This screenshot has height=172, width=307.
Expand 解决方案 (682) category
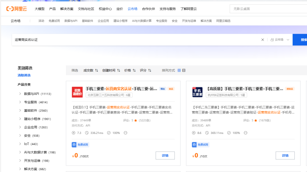click(x=20, y=169)
